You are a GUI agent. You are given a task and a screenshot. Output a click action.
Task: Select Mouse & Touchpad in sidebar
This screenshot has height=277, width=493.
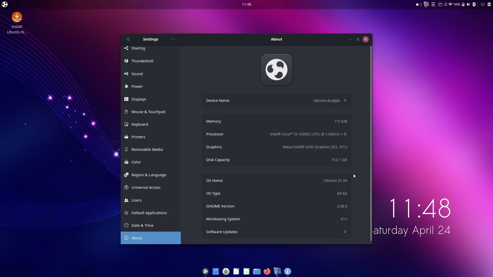[x=151, y=112]
